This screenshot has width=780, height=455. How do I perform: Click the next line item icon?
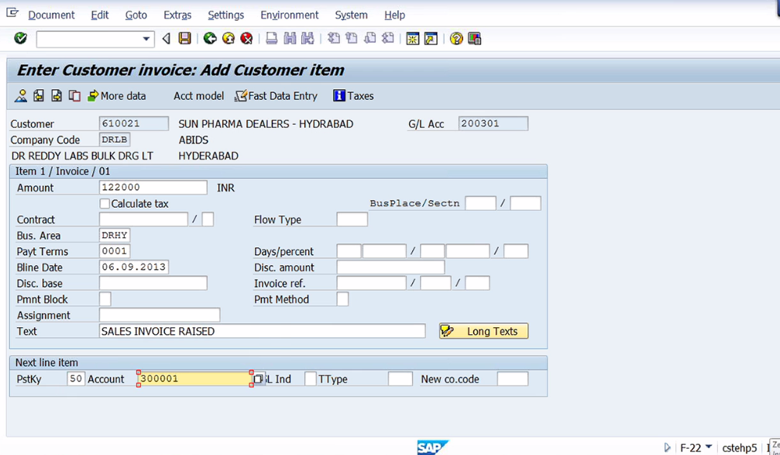click(57, 95)
